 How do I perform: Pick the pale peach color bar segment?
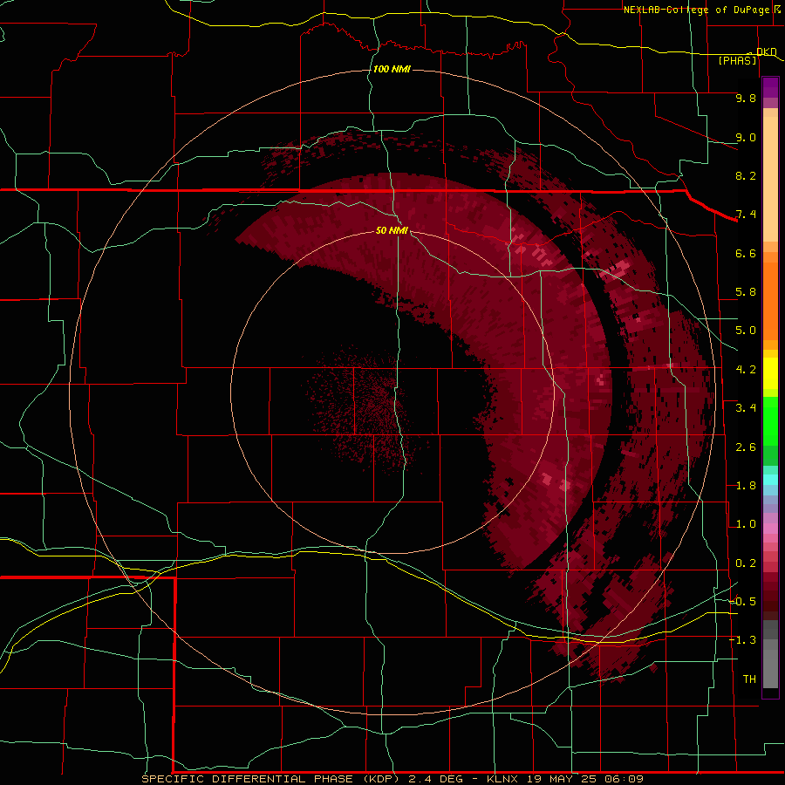770,179
